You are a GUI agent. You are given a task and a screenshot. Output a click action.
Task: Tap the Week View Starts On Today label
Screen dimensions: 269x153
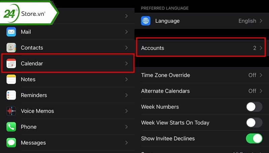pyautogui.click(x=175, y=123)
